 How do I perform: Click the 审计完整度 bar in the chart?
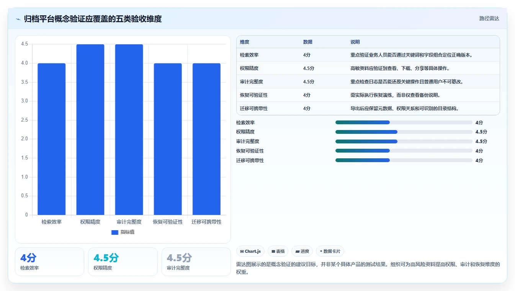pos(129,130)
